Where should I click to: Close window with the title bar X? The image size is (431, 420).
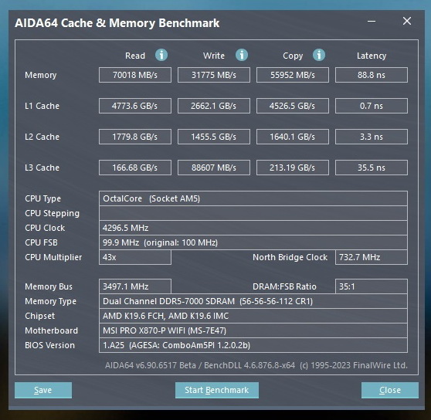click(x=407, y=21)
